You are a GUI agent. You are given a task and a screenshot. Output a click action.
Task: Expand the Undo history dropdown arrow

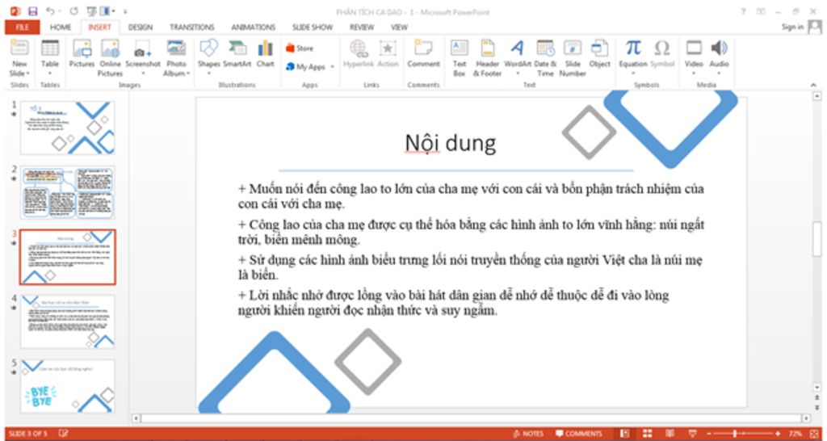click(60, 11)
